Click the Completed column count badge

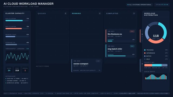(x=134, y=13)
